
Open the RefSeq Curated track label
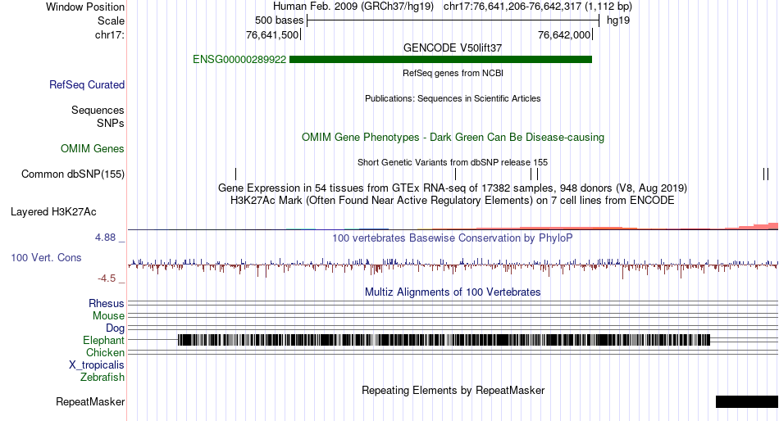pos(87,85)
